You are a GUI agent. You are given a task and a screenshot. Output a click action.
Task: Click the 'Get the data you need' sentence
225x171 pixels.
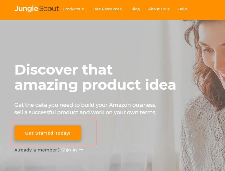(x=85, y=105)
